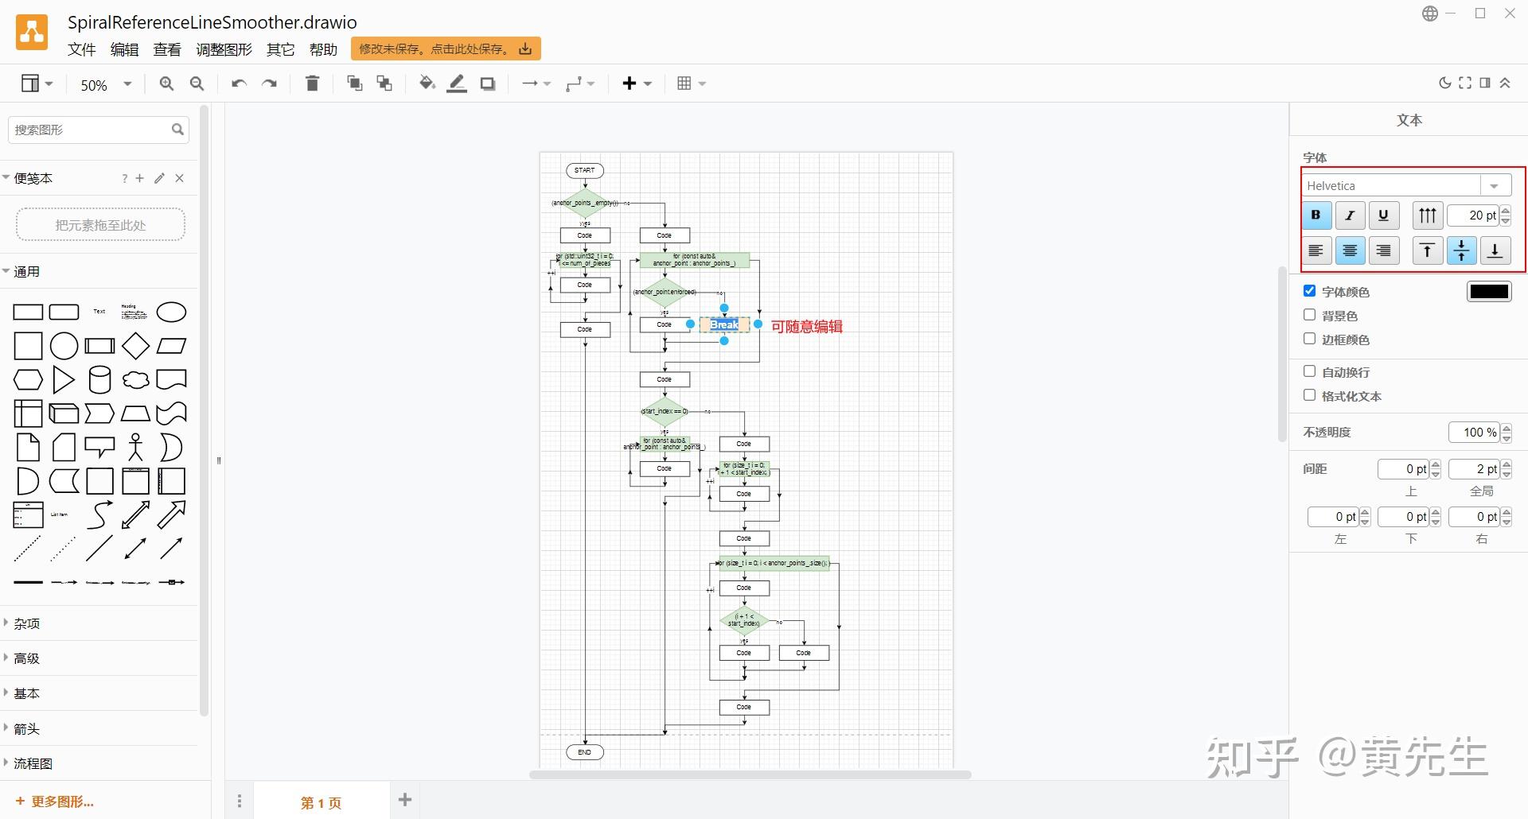The width and height of the screenshot is (1528, 819).
Task: Delete the selected element with trash icon
Action: (312, 83)
